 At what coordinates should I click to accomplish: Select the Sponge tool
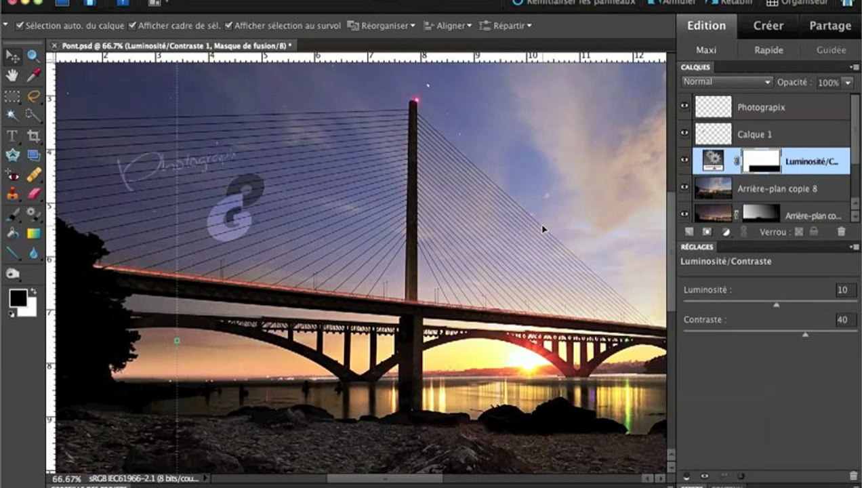[x=12, y=273]
